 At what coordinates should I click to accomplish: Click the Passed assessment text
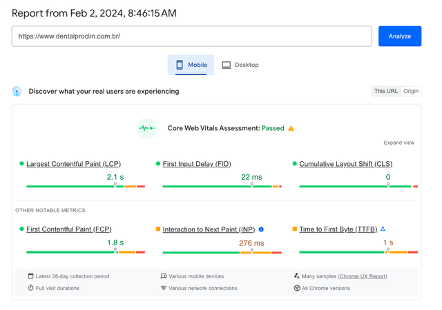coord(273,128)
